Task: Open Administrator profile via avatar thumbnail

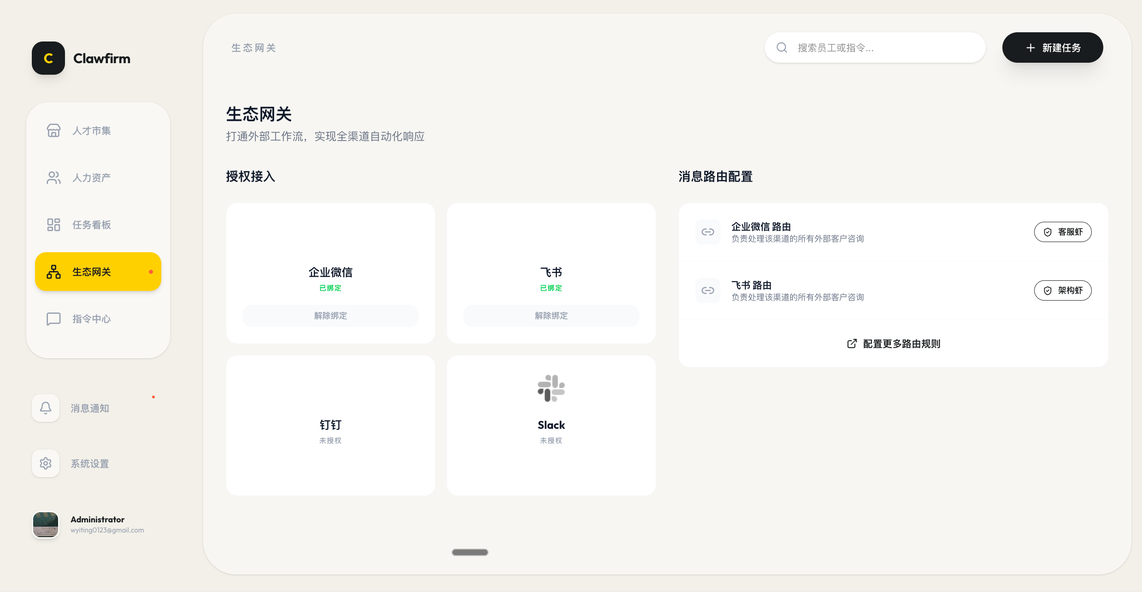Action: pos(45,524)
